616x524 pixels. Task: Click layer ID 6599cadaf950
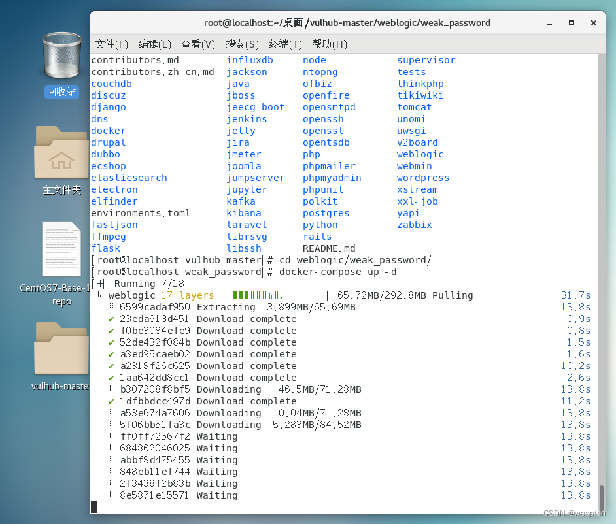[x=154, y=307]
